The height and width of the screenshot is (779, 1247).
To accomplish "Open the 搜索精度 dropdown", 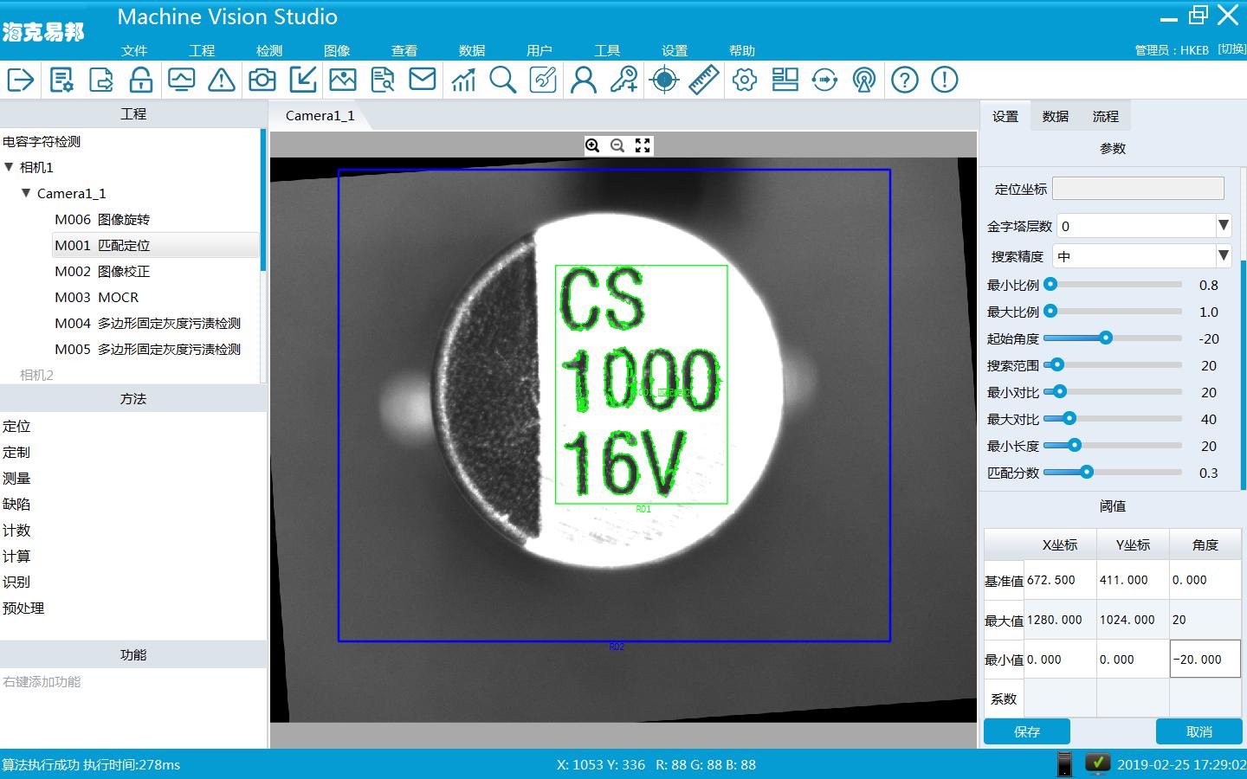I will [1223, 256].
